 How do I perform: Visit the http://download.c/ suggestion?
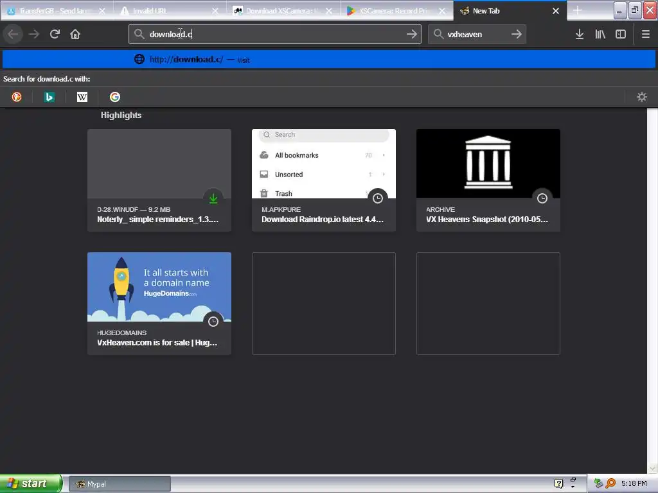pos(329,59)
